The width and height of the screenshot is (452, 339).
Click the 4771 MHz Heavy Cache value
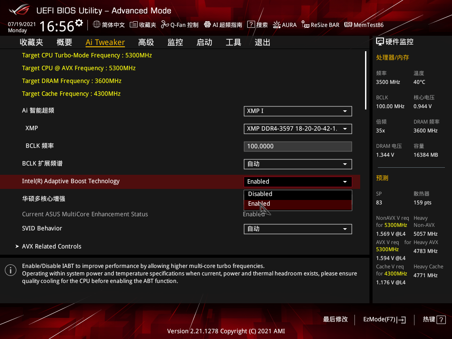pos(426,275)
